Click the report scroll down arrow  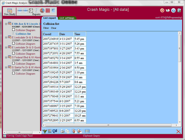point(180,122)
